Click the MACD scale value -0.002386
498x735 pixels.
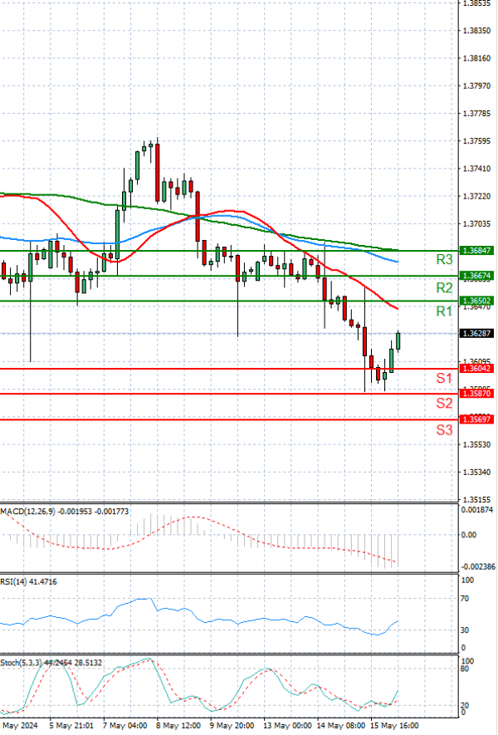[478, 566]
